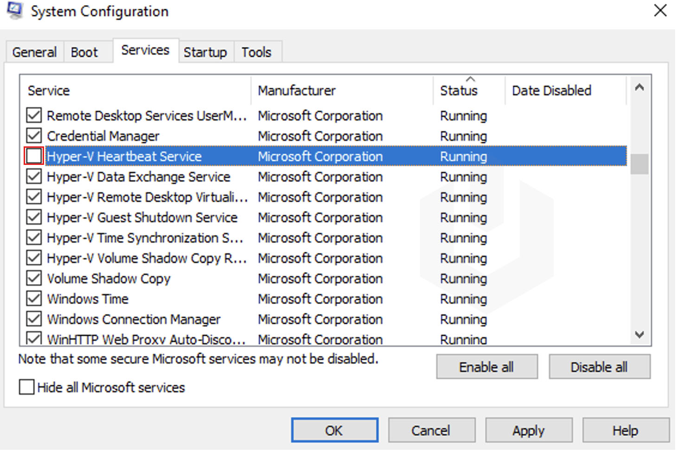Screen dimensions: 677x453
Task: Uncheck the Windows Time service
Action: pos(33,298)
